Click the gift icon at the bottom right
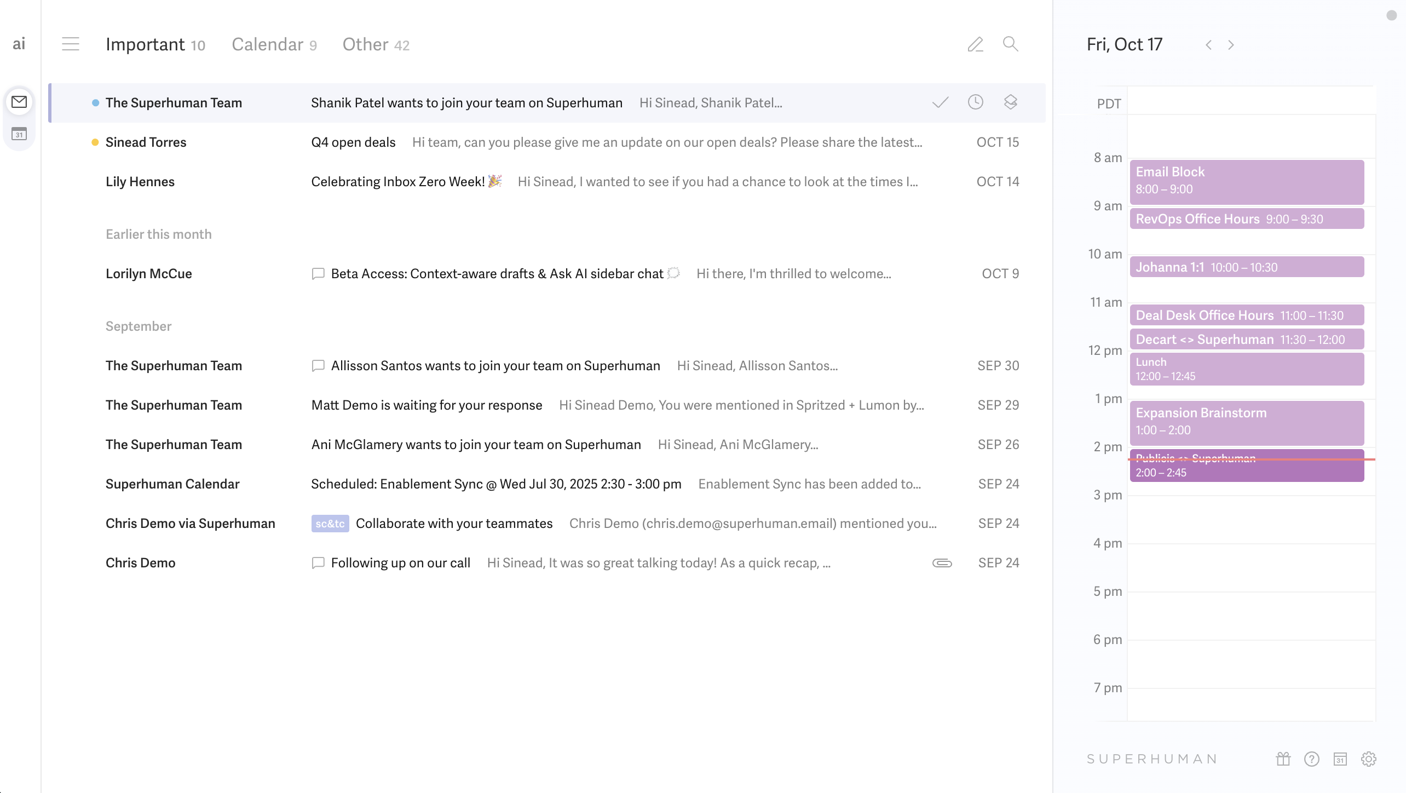1406x793 pixels. pos(1283,758)
